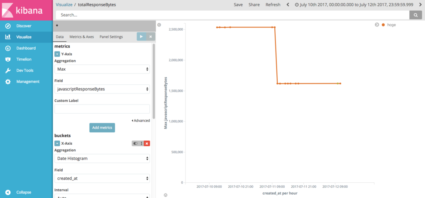Viewport: 425px width, 198px height.
Task: Click the 'created_at per hour' axis title
Action: coord(280,193)
